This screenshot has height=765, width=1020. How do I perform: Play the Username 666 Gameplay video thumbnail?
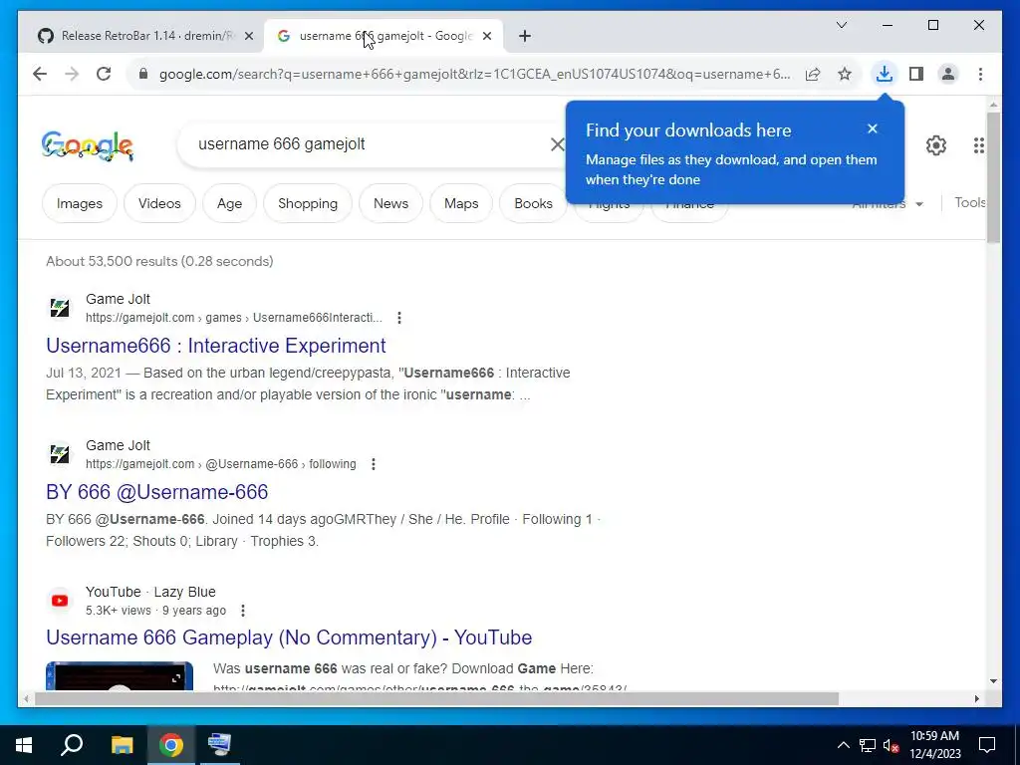(120, 676)
